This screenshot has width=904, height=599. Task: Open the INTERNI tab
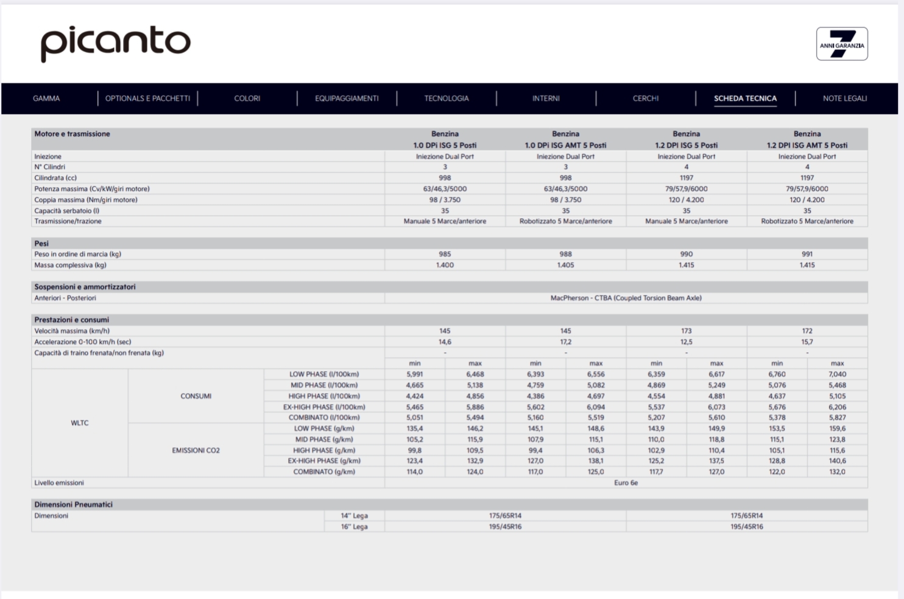coord(546,98)
